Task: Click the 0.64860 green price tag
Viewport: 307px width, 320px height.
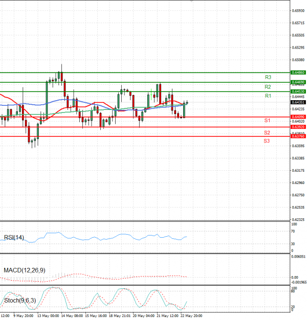Action: tap(298, 73)
